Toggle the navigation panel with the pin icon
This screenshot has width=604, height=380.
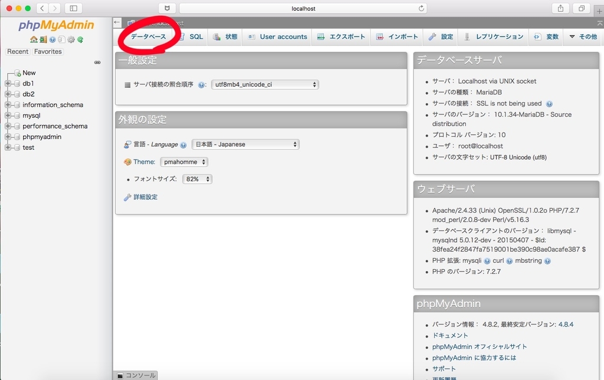tap(97, 61)
